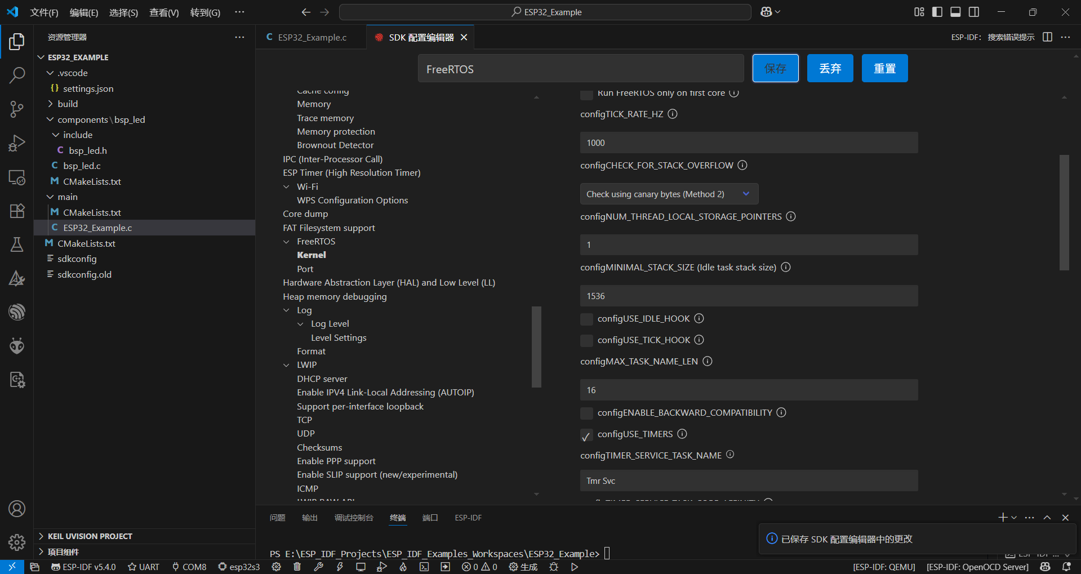Close the SDK 配置编辑器 tab
Screen dimensions: 1081x574
tap(464, 37)
